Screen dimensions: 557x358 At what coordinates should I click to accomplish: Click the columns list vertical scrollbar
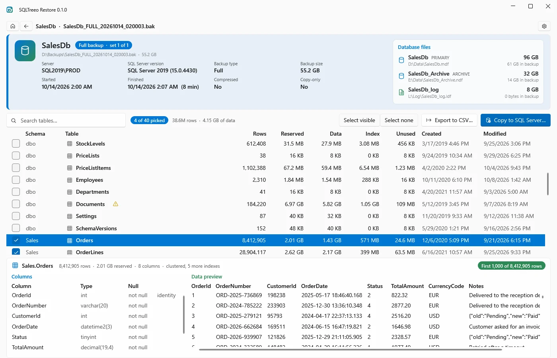tap(183, 314)
